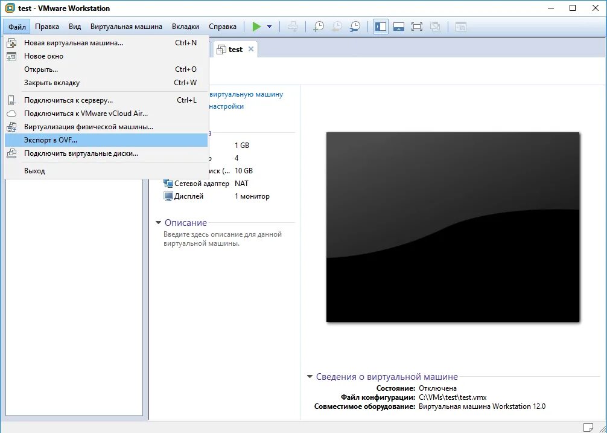Viewport: 607px width, 433px height.
Task: Click the description text field placeholder
Action: click(223, 239)
